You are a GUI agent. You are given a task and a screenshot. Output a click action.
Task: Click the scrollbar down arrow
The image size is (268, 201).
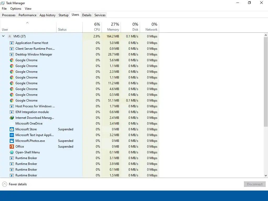point(266,176)
